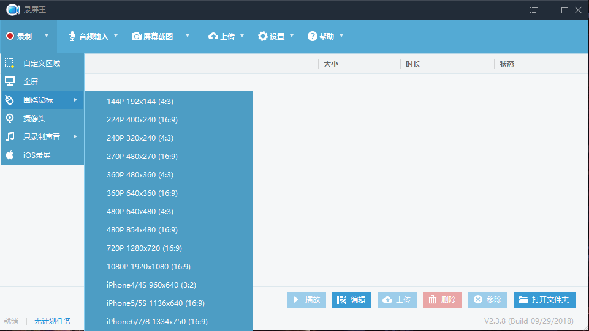Pick iPhone5/5S 1136x640 (16:9) preset
Viewport: 589px width, 331px height.
(155, 303)
